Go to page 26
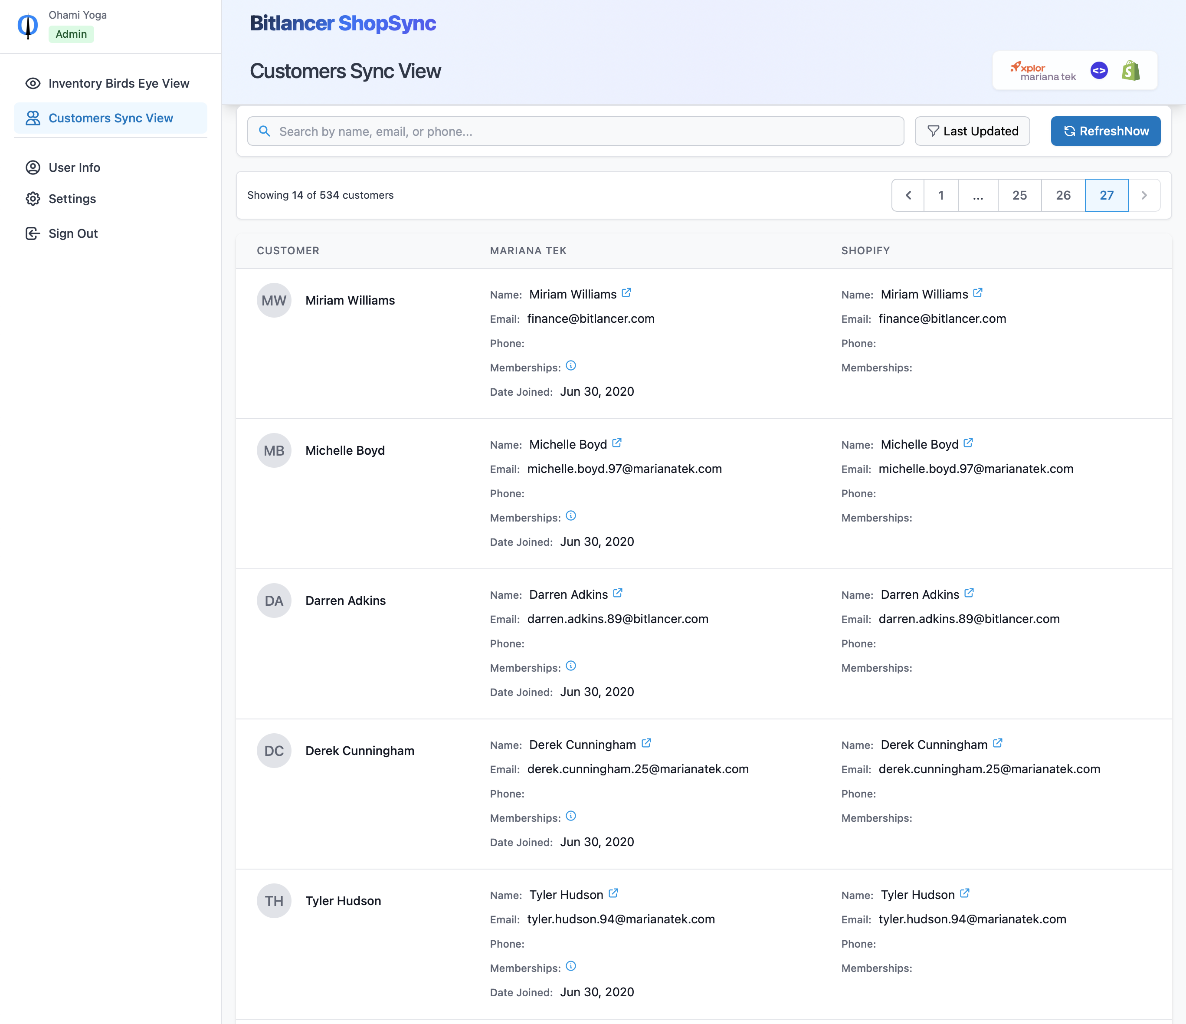 tap(1063, 195)
